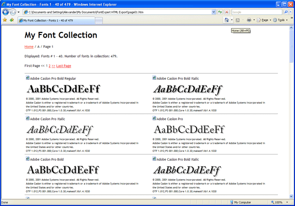Click the vertical scrollbar thumb
The image size is (295, 206).
point(291,46)
